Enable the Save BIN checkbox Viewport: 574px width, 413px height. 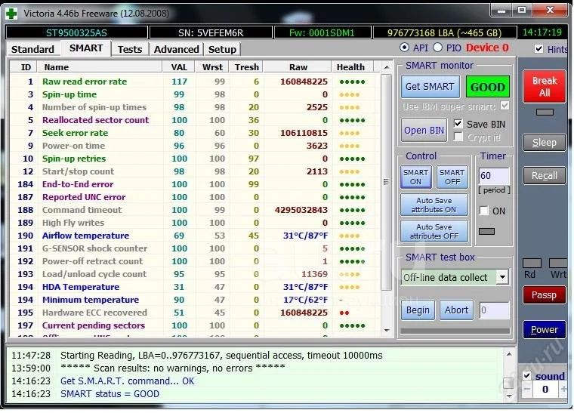[458, 124]
